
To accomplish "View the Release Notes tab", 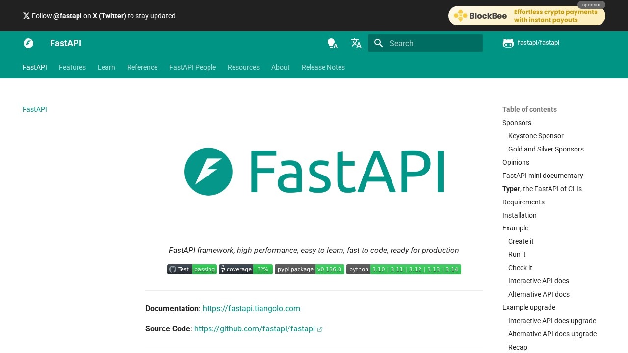I will click(323, 67).
